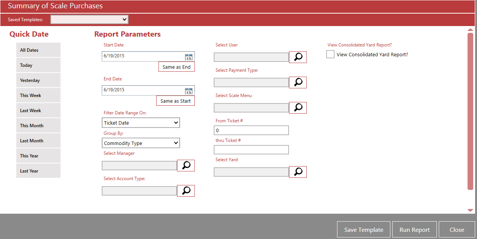This screenshot has height=239, width=477.
Task: Close the Summary of Scale Purchases dialog
Action: (457, 230)
